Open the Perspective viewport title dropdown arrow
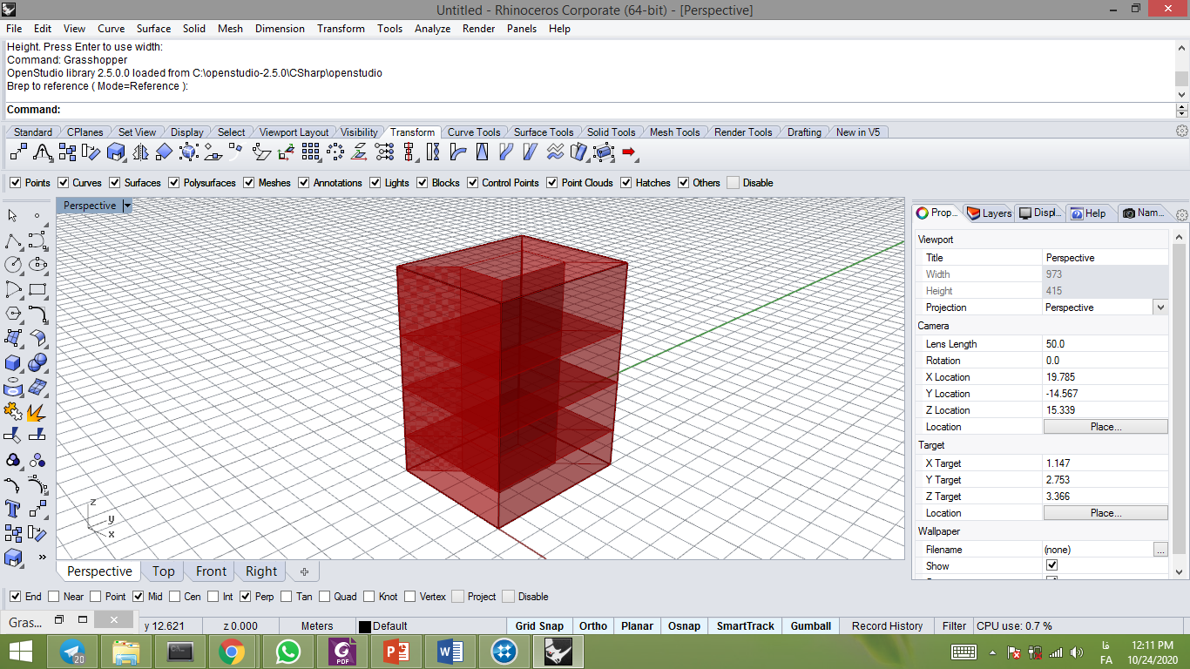This screenshot has width=1190, height=669. [127, 206]
